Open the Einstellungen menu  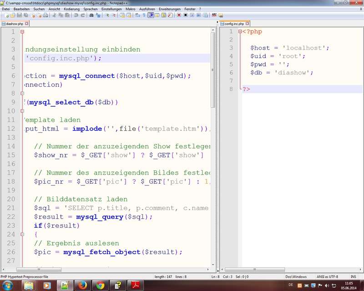[111, 9]
